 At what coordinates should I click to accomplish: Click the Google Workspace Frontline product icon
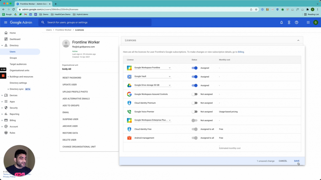coord(129,68)
